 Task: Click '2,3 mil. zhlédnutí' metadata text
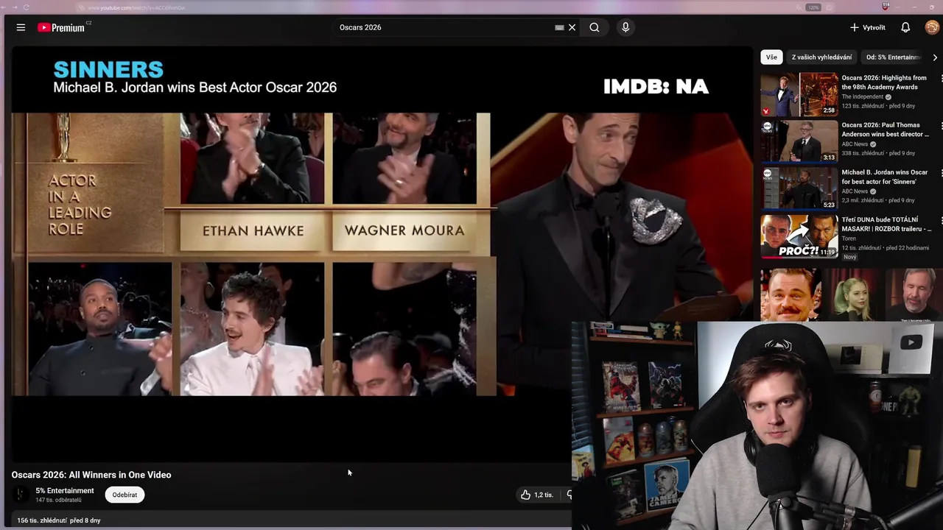point(863,200)
